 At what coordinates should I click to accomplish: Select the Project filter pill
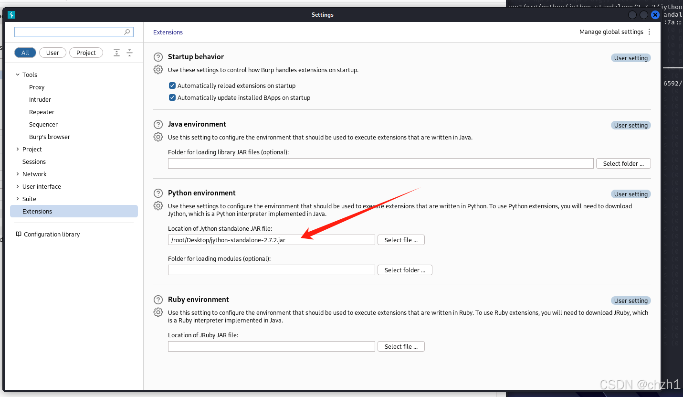click(86, 53)
